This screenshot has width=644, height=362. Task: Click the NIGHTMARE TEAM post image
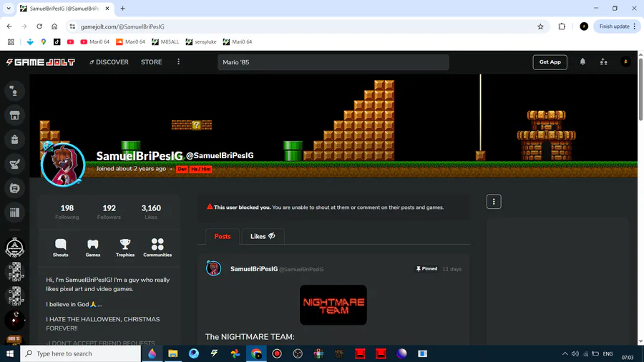click(333, 305)
